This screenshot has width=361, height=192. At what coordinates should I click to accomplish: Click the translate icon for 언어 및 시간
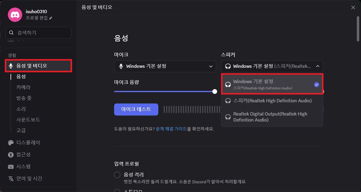click(x=11, y=178)
